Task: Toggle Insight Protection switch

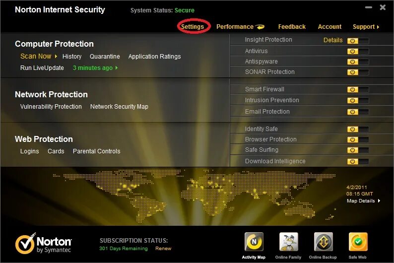Action: (358, 41)
